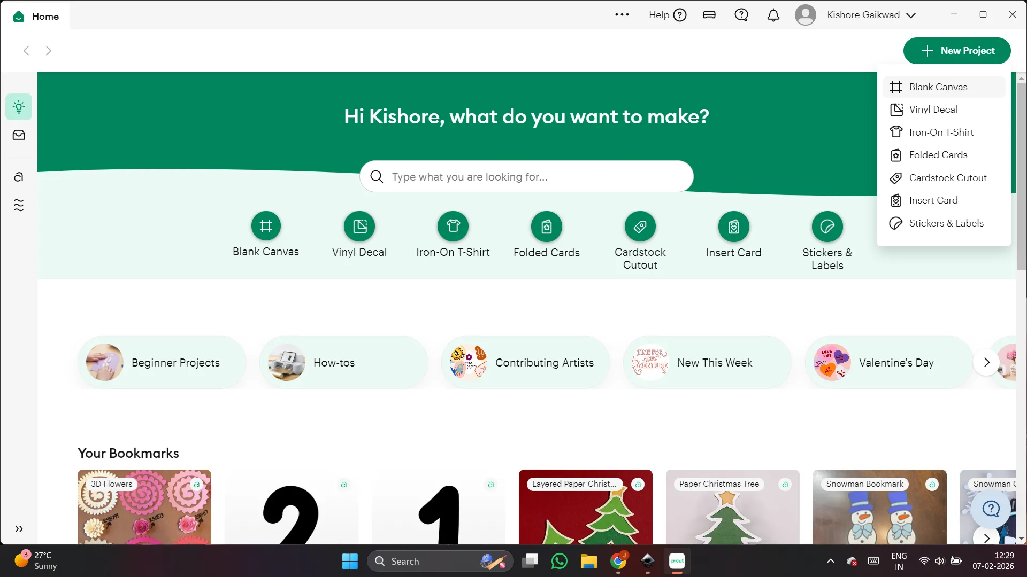Click the vertical scrollbar thumb
This screenshot has height=577, width=1027.
coord(1021,176)
